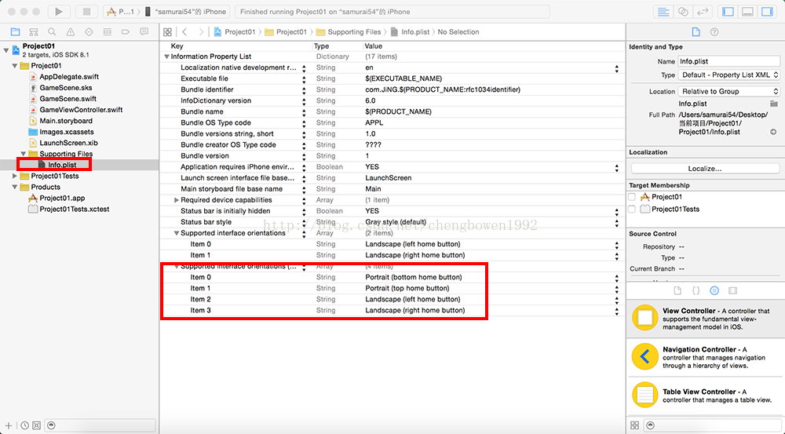Toggle library icon view button
Viewport: 785px width, 434px height.
[635, 425]
